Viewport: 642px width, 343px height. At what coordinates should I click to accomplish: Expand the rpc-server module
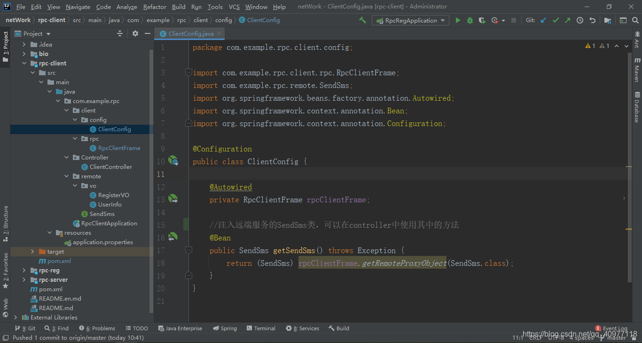pyautogui.click(x=24, y=280)
